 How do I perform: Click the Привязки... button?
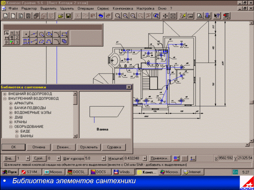(160, 158)
